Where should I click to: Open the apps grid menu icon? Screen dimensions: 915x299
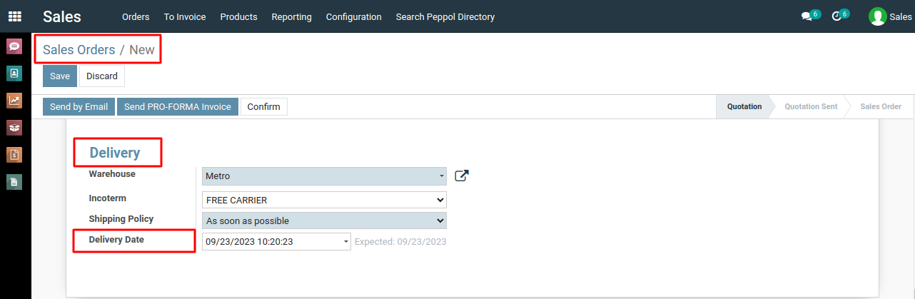[14, 16]
